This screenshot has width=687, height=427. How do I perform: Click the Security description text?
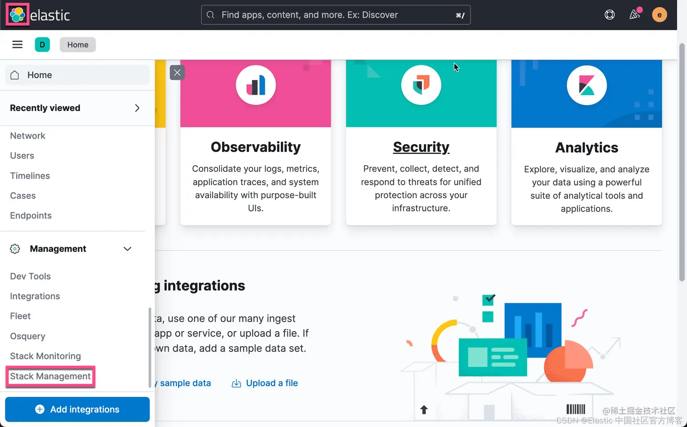[421, 188]
